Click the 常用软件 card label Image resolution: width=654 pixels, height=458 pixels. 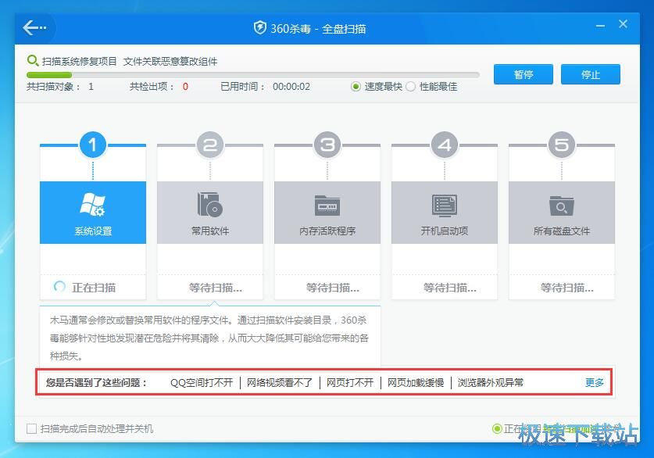pos(210,231)
